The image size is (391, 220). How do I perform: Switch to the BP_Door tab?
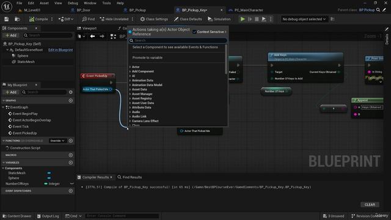(84, 10)
